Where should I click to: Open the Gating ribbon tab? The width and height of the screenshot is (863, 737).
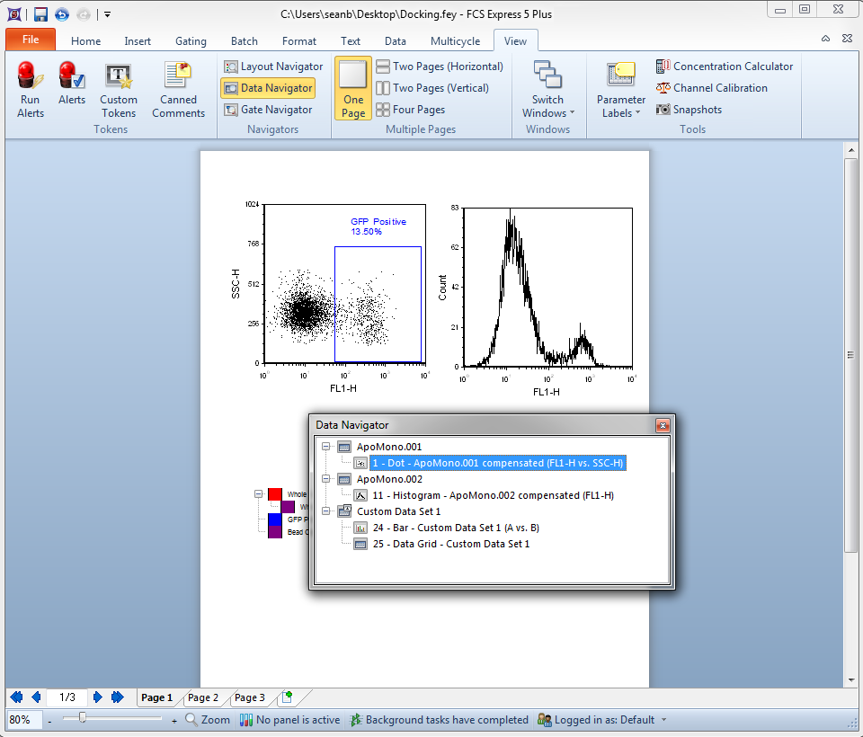[x=191, y=41]
